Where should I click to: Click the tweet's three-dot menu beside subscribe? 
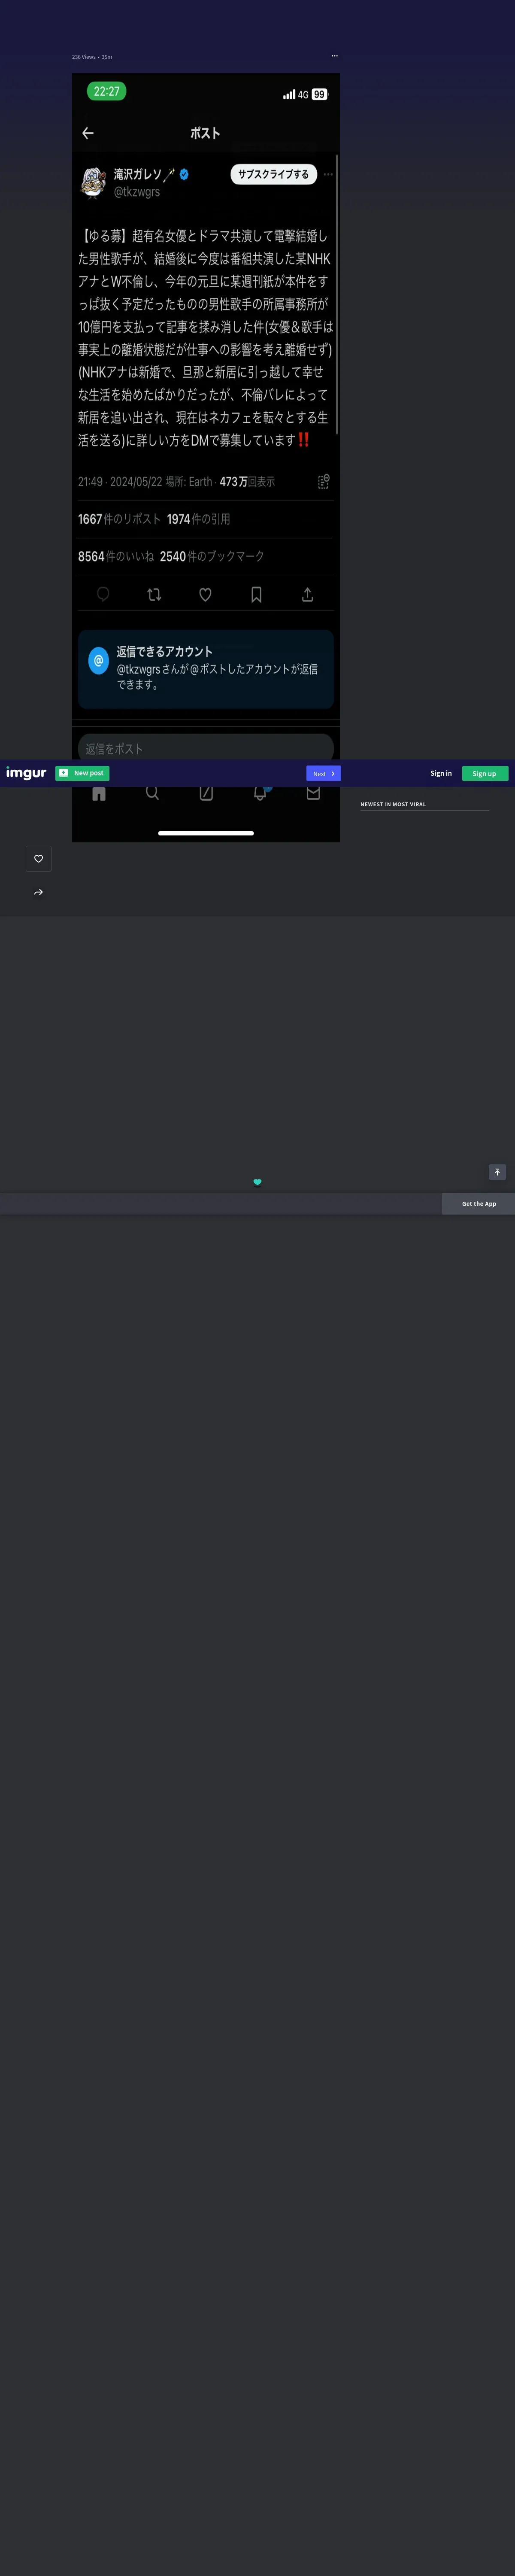click(328, 174)
